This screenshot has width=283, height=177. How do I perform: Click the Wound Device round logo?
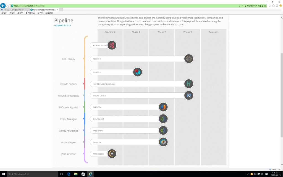(x=188, y=95)
